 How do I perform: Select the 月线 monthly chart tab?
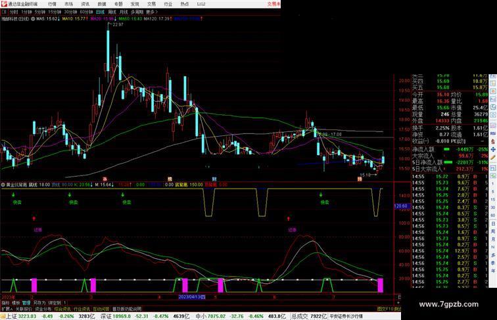point(124,12)
